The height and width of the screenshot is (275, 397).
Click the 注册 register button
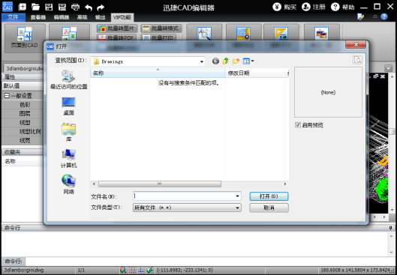coord(314,7)
